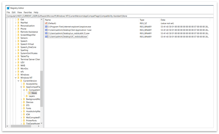Viewport: 219px width, 134px height.
Task: Select the WAB folder icon
Action: (x=18, y=66)
